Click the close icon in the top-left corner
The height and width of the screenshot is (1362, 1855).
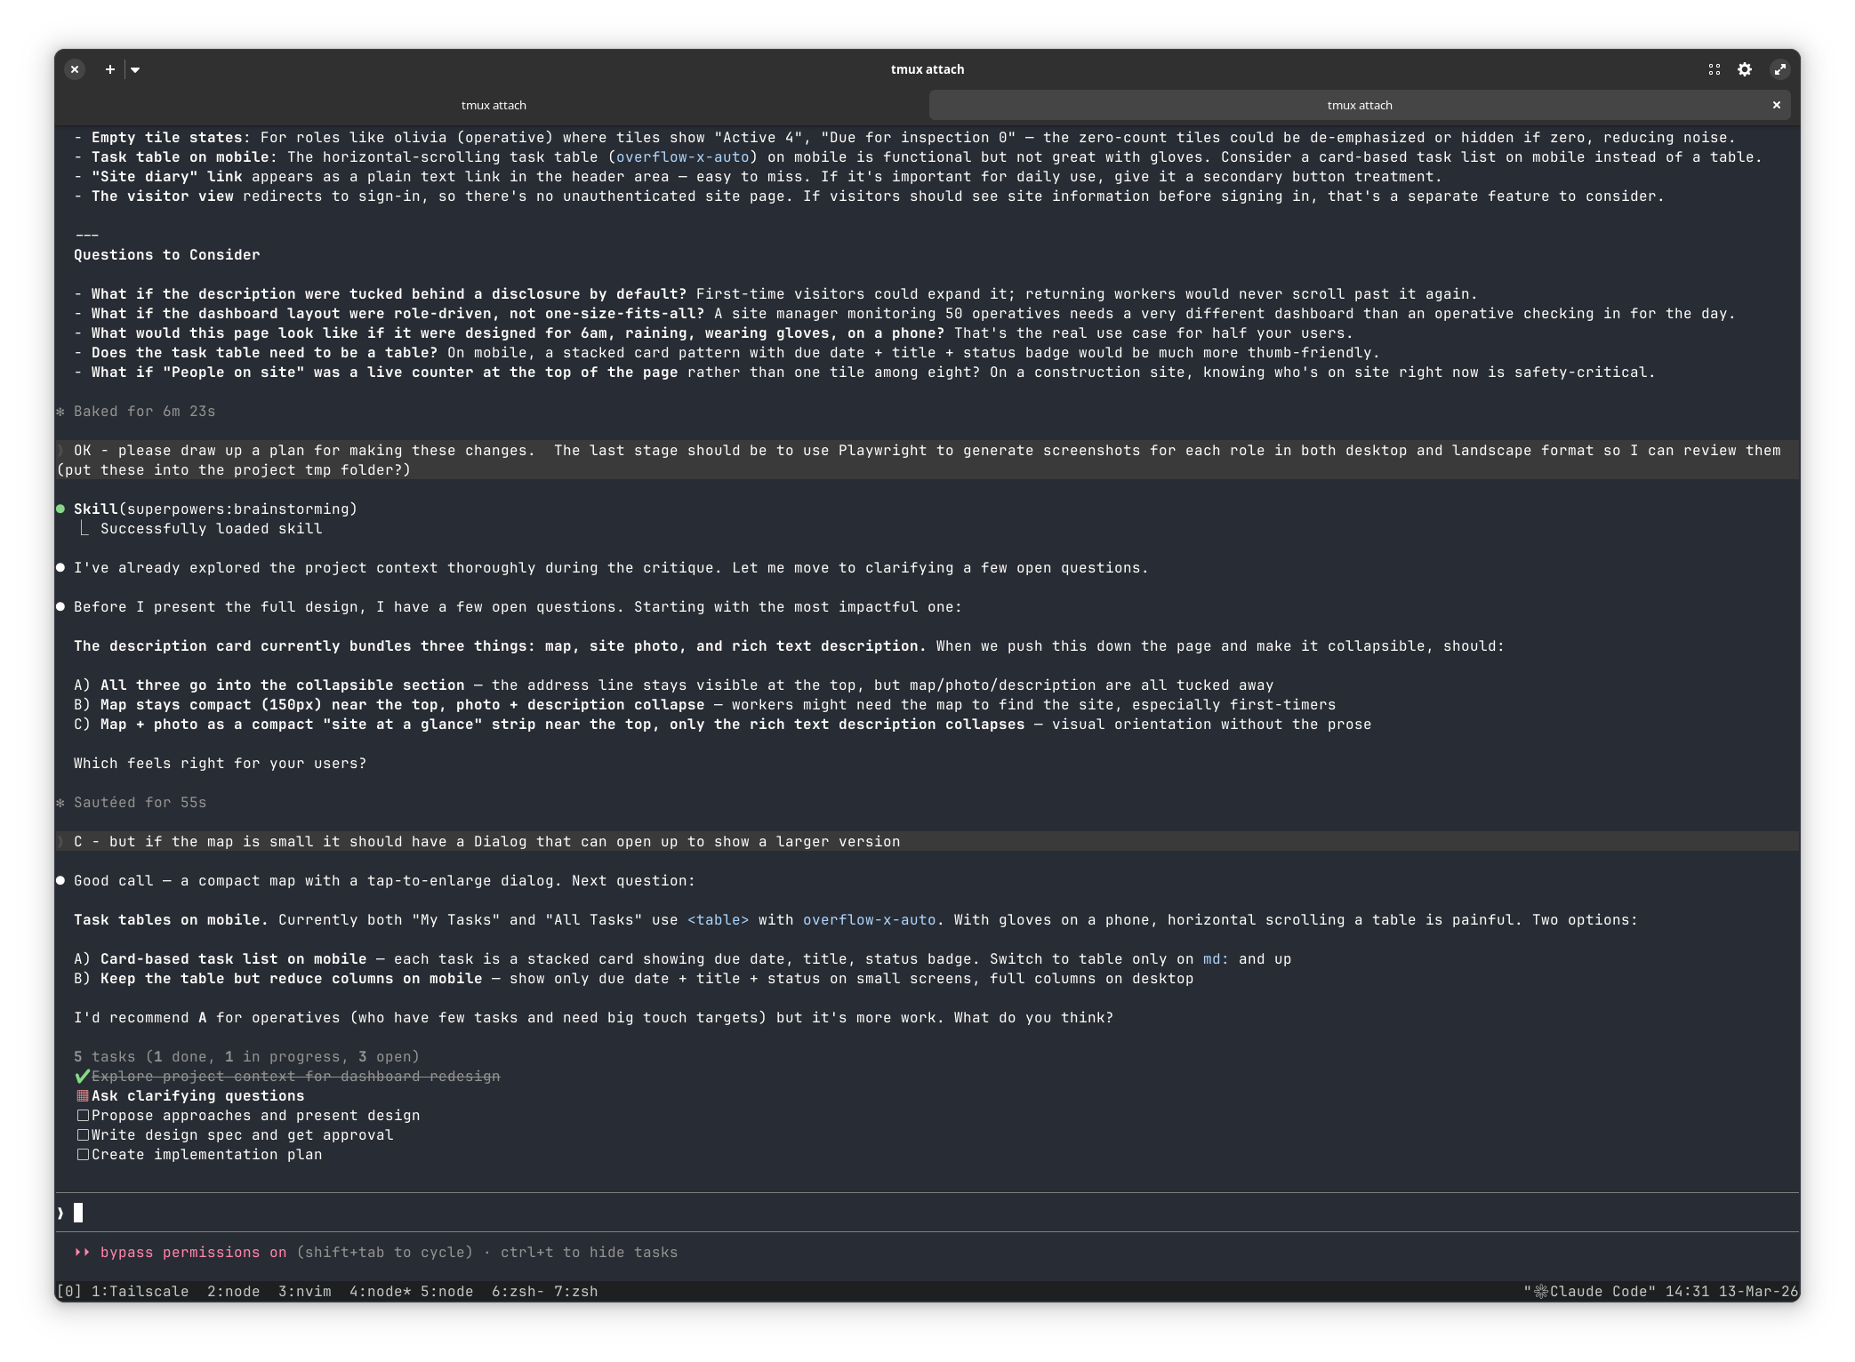click(x=75, y=69)
